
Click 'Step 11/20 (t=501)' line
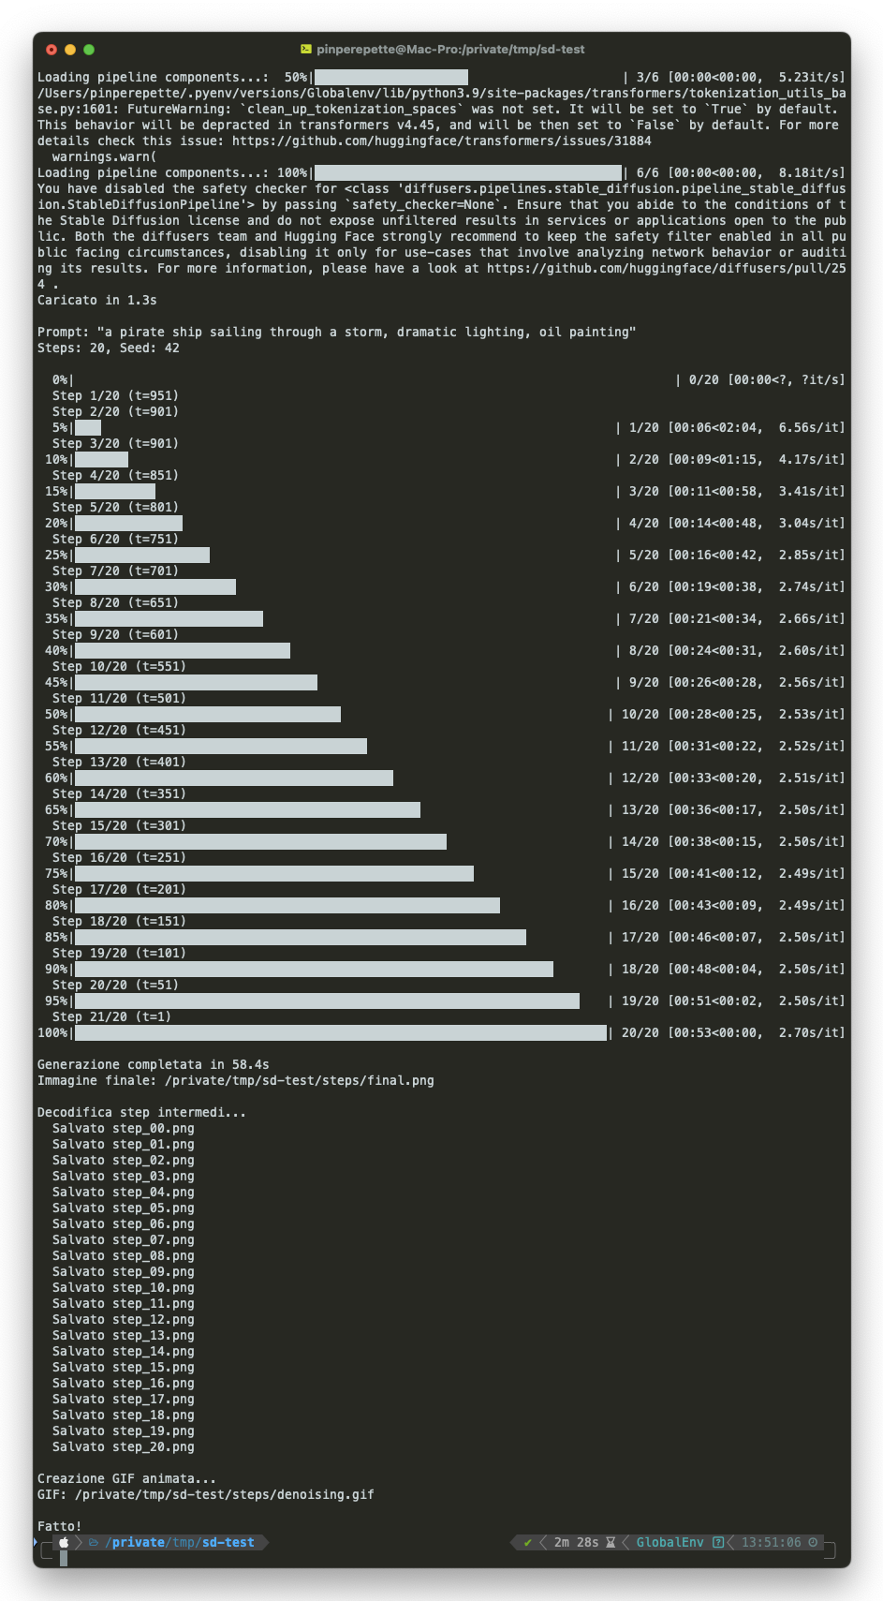pos(120,698)
